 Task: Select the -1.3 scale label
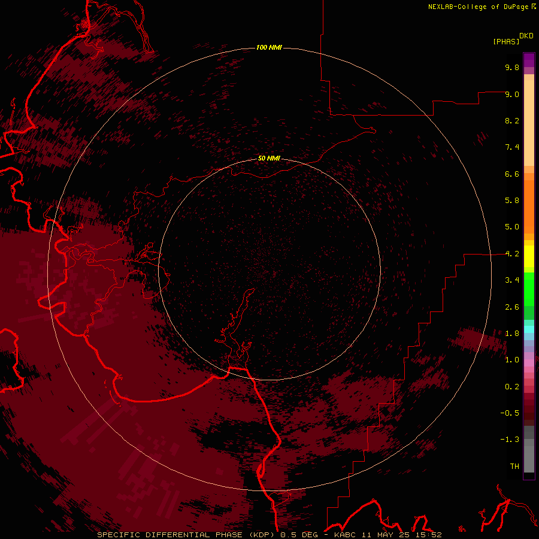(510, 440)
